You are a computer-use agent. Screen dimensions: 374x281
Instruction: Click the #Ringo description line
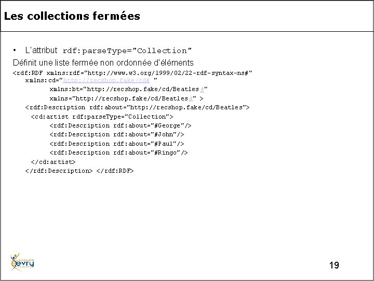tap(118, 152)
